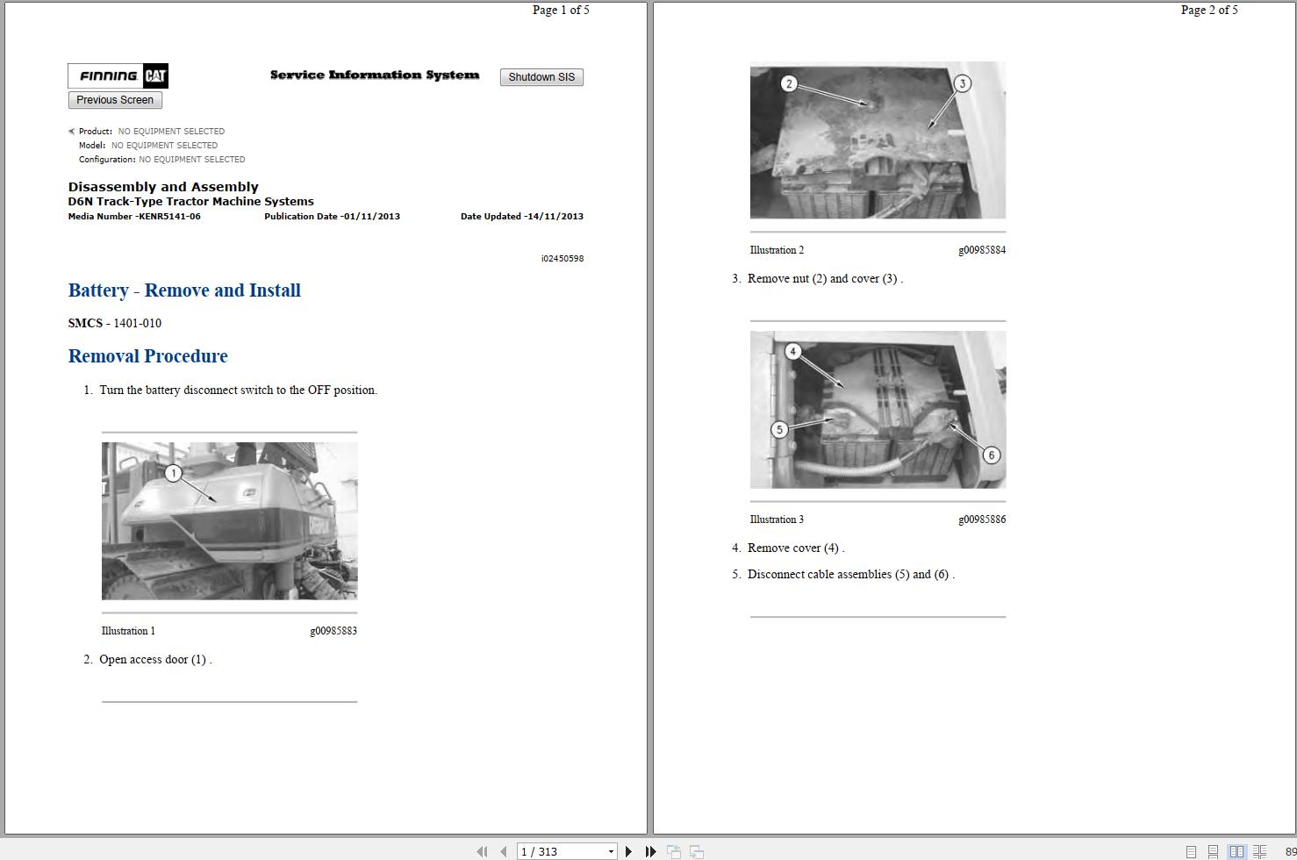Click Date Updated -14/11/2013

[522, 217]
